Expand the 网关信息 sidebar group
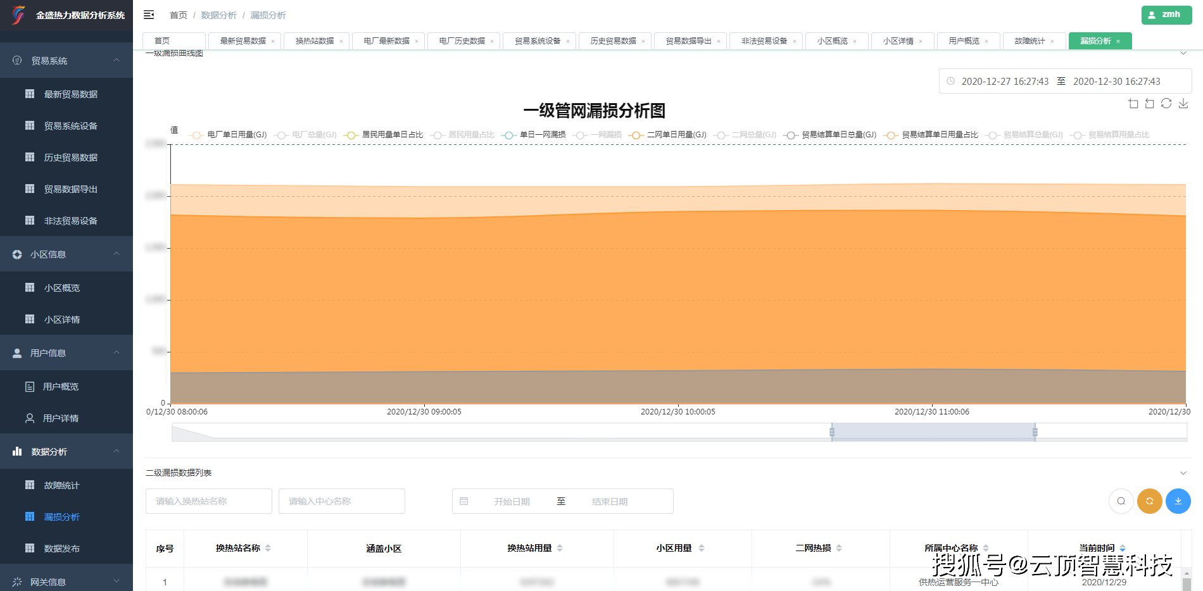Viewport: 1203px width, 591px height. pos(117,581)
